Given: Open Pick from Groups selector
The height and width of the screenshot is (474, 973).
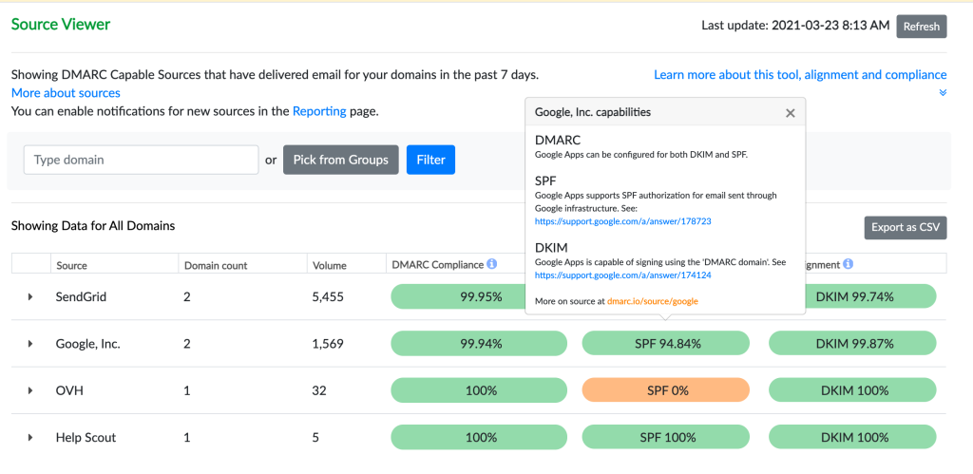Looking at the screenshot, I should click(341, 160).
